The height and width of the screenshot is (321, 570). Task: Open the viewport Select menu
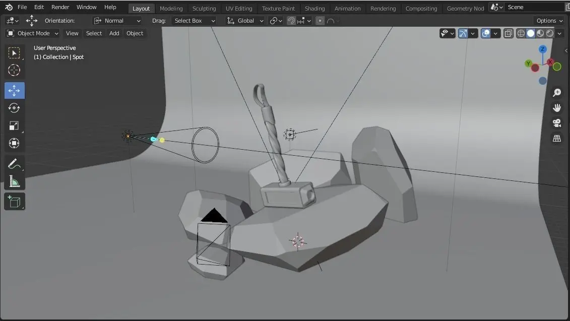(x=94, y=33)
